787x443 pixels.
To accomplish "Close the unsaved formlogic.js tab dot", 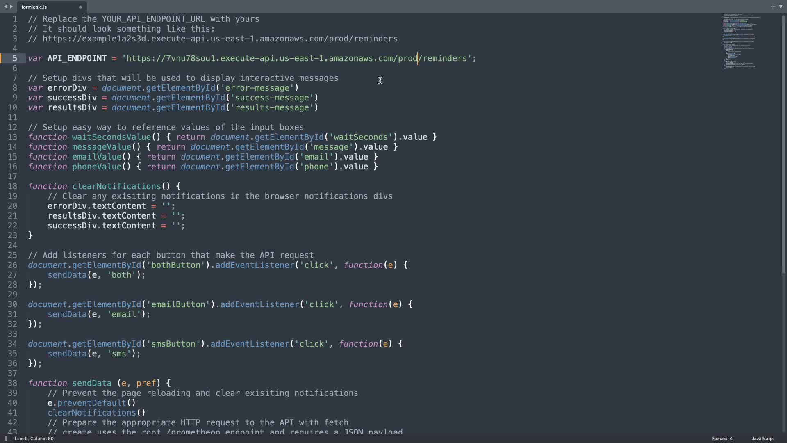I will click(x=80, y=7).
